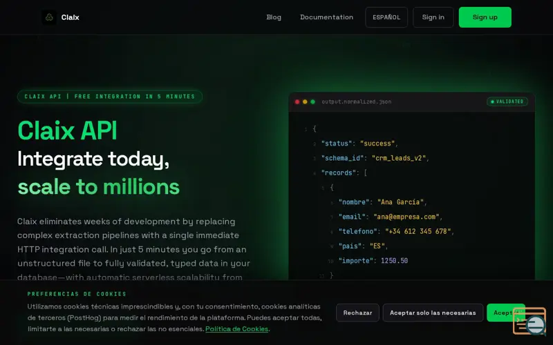Switch language with the ESPAÑOL button
The height and width of the screenshot is (345, 553).
coord(386,17)
